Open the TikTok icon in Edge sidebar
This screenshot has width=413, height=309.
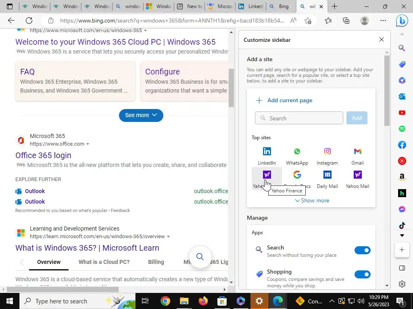402,225
